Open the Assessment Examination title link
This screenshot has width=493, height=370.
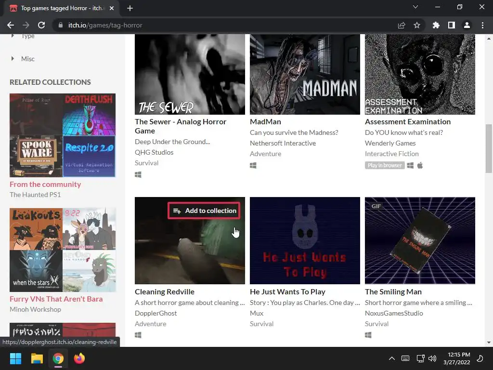coord(408,122)
